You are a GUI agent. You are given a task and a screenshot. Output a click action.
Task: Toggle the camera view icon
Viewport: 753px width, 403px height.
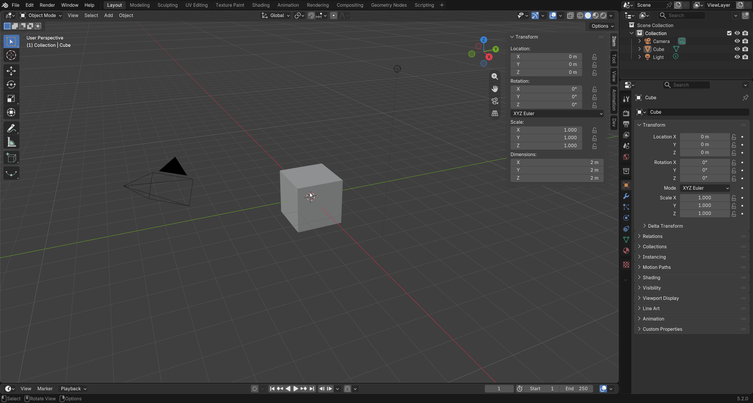[x=495, y=101]
